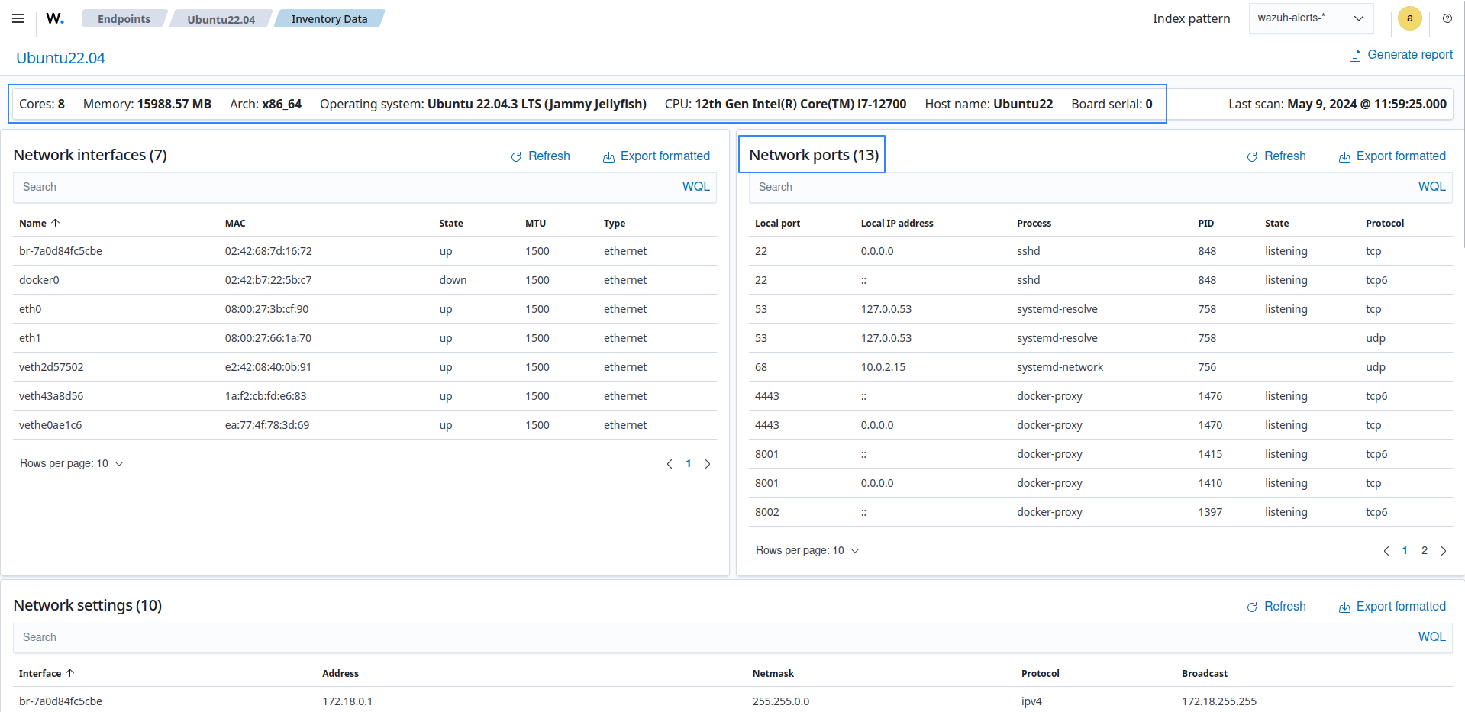Image resolution: width=1465 pixels, height=712 pixels.
Task: Go to previous page in Network ports
Action: point(1386,551)
